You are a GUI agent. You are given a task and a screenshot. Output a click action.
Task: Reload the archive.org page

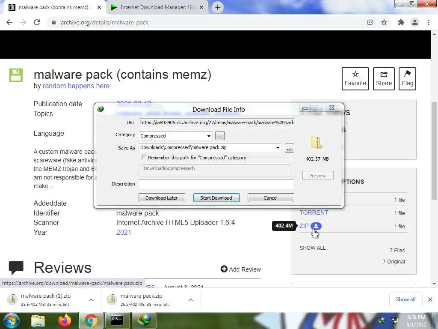tap(37, 22)
